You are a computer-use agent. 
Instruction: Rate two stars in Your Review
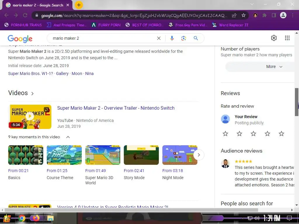239,134
